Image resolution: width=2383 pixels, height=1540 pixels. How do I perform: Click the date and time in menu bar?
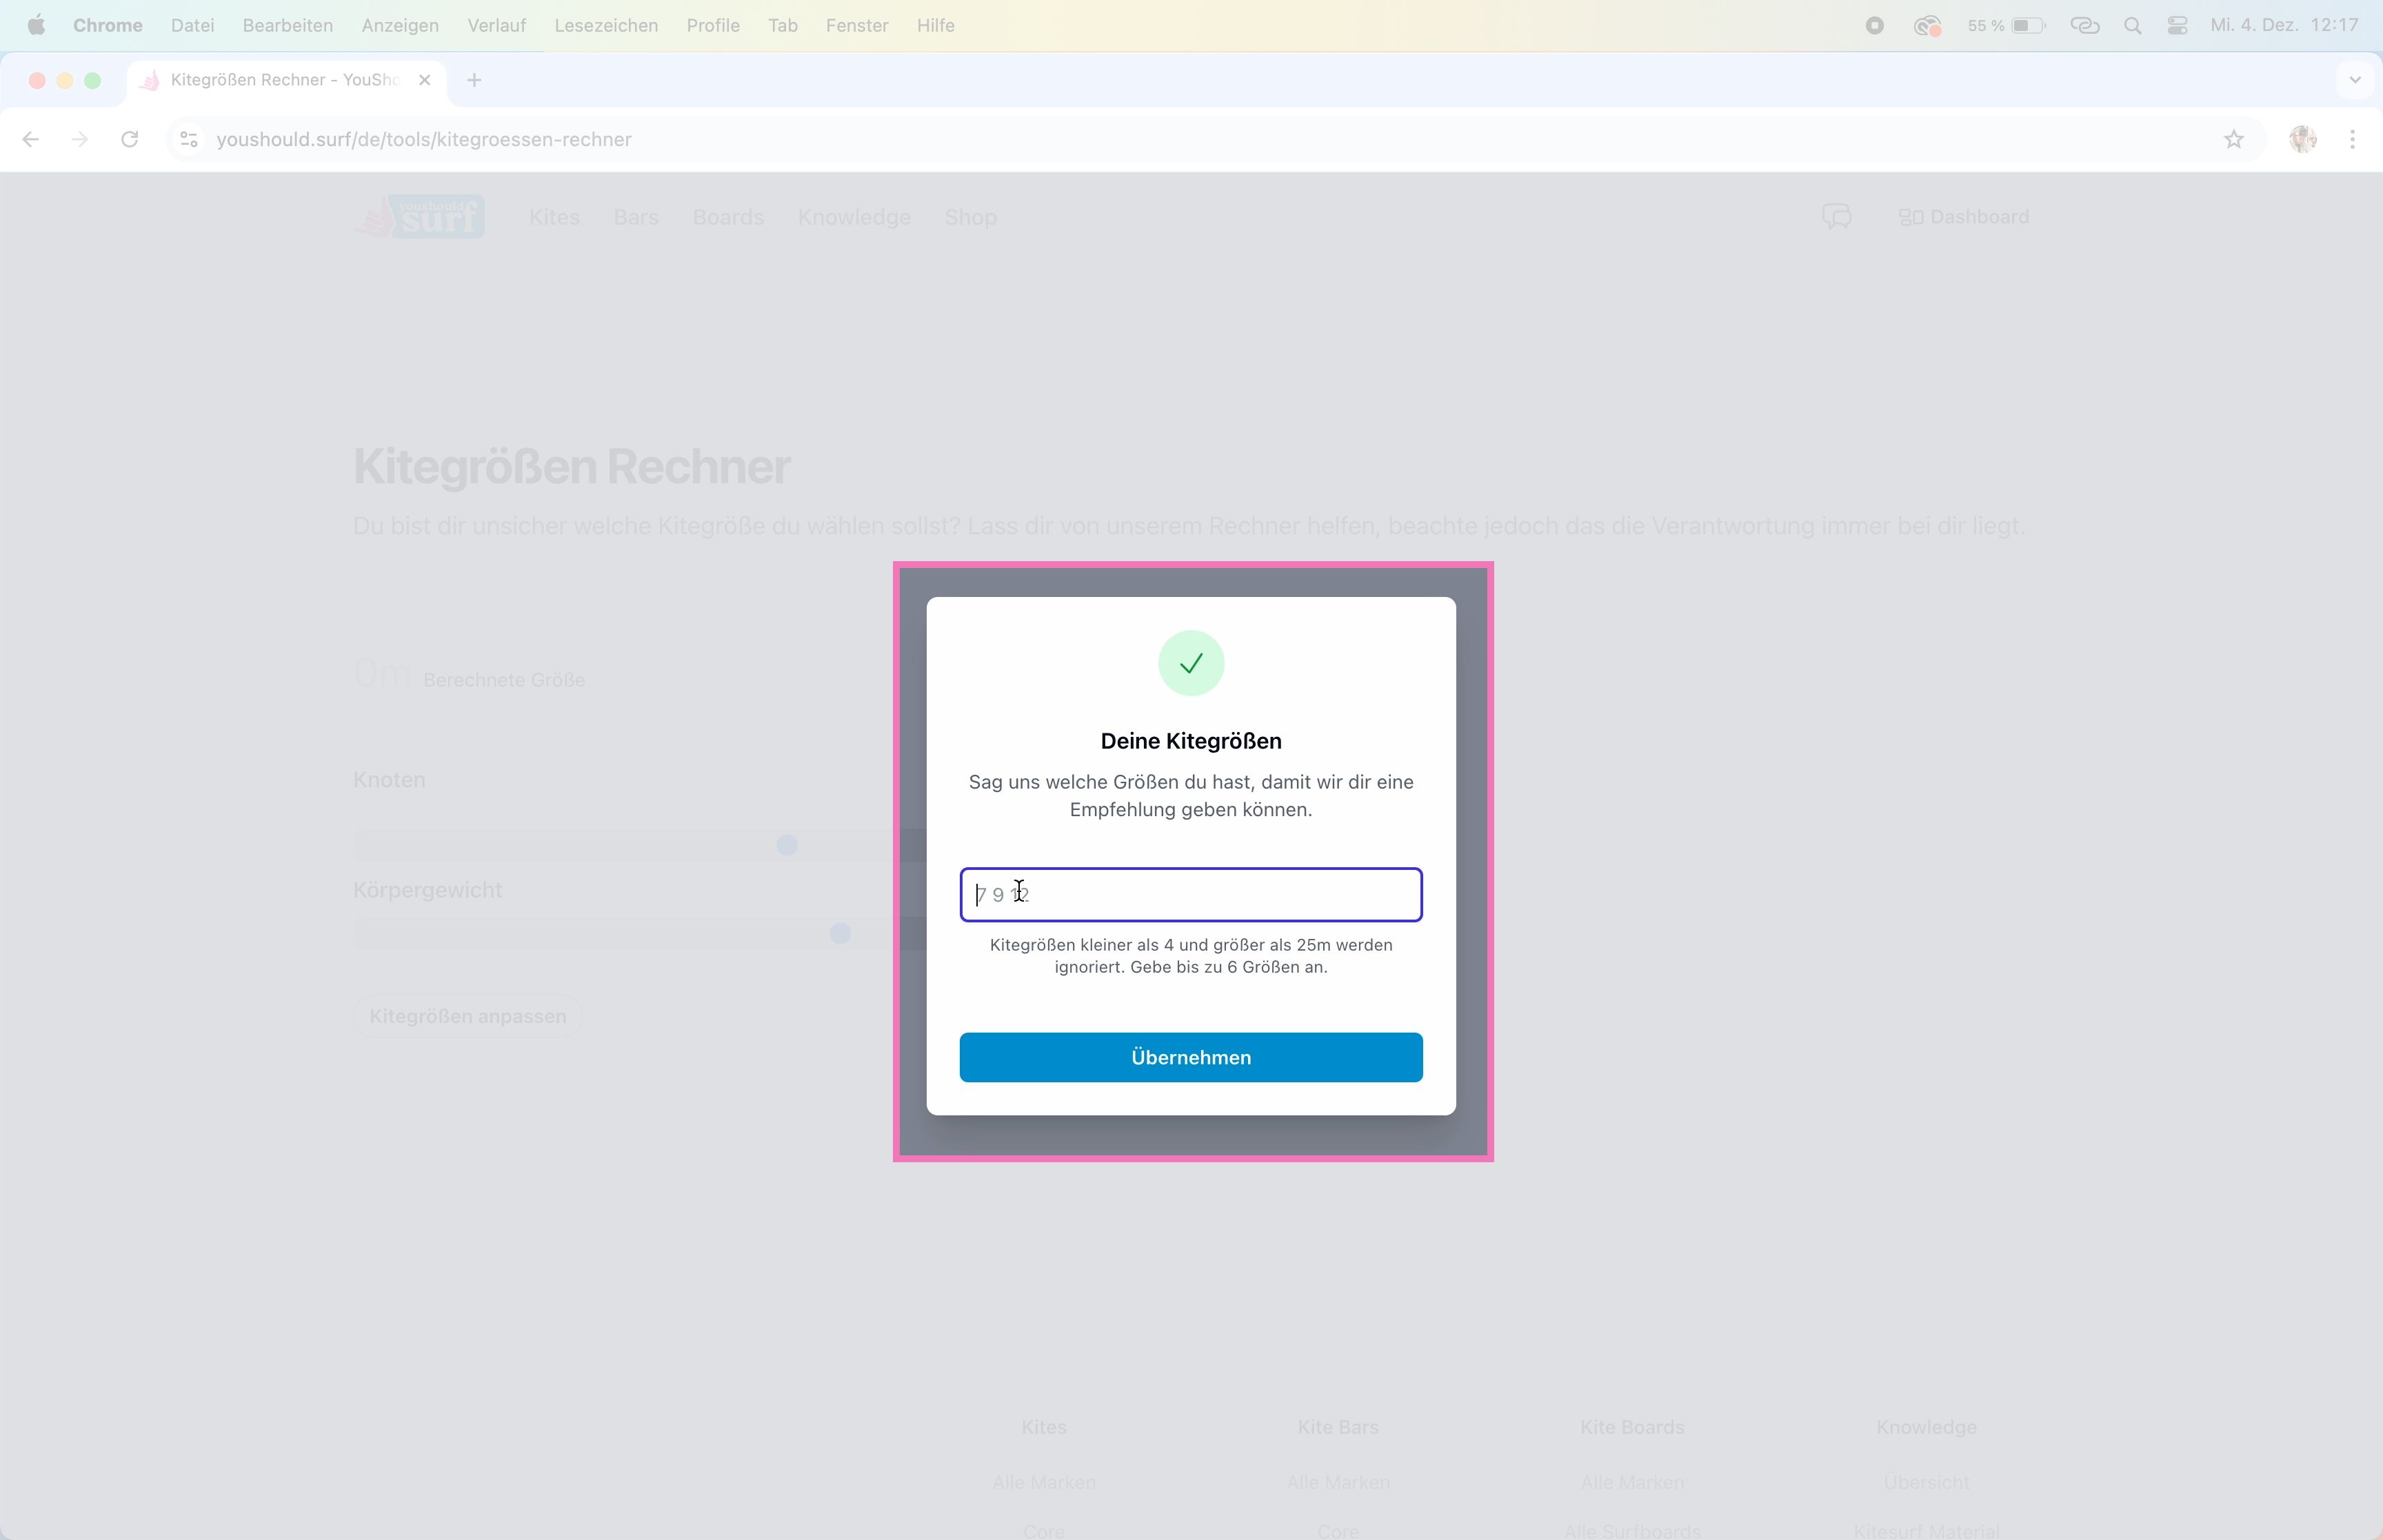2284,25
